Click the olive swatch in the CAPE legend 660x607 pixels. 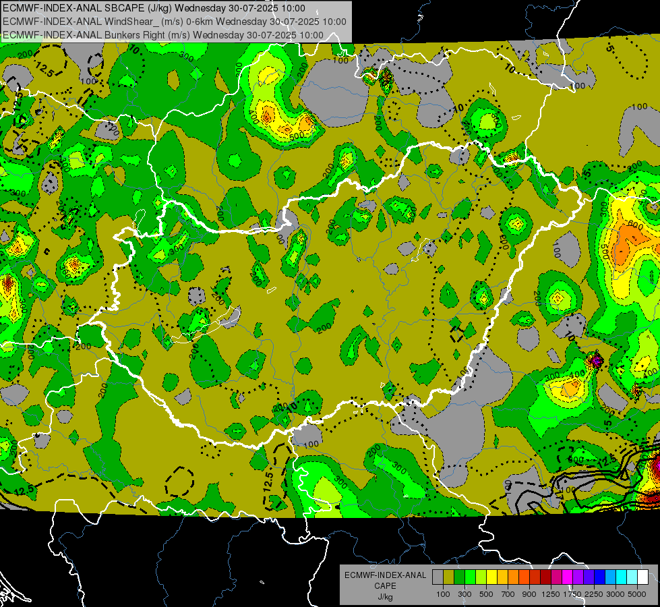pyautogui.click(x=449, y=577)
